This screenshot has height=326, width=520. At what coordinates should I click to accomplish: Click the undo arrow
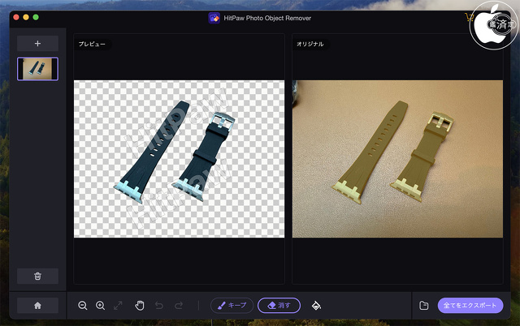[x=158, y=306]
